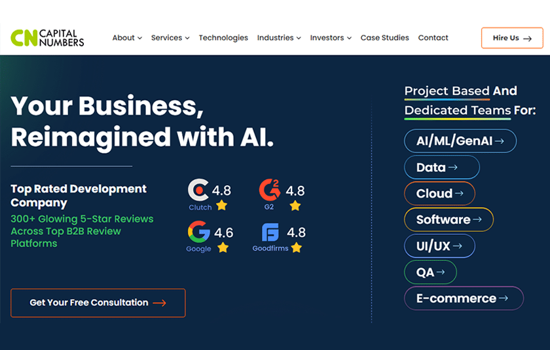Click the Capital Numbers logo

[47, 38]
